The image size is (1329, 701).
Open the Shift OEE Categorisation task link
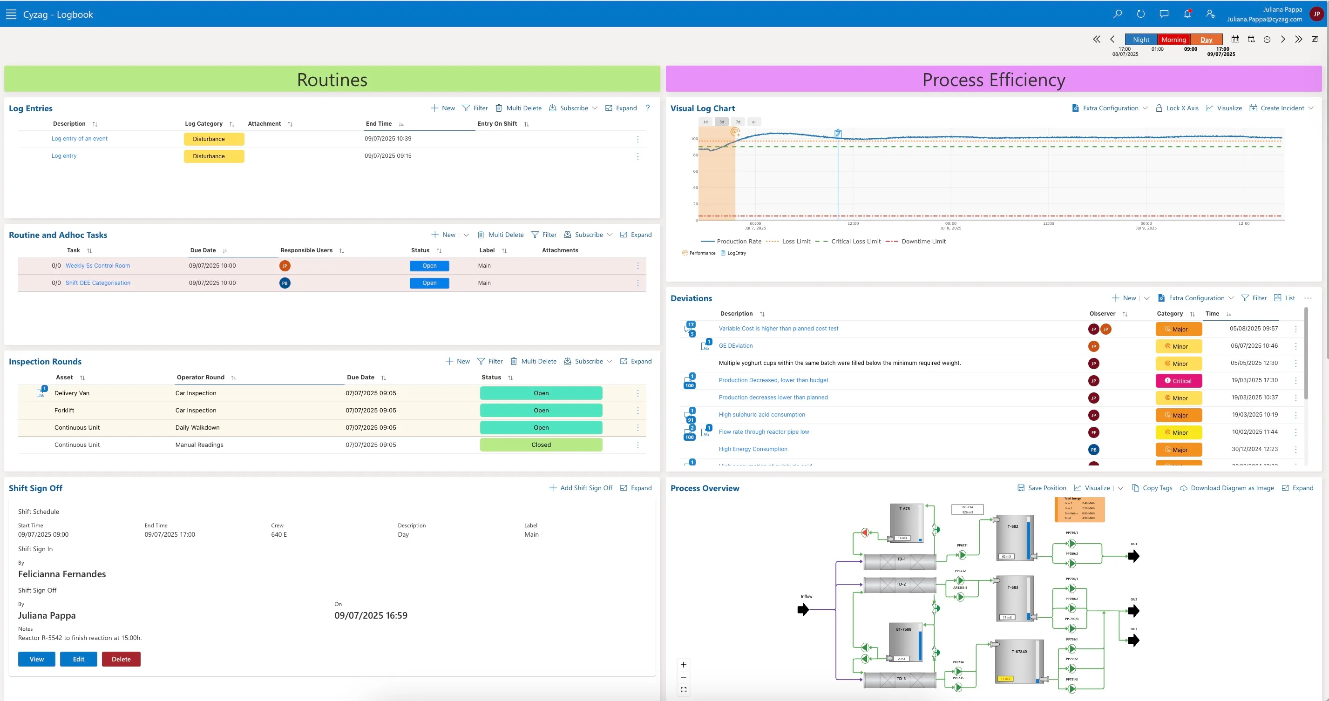pyautogui.click(x=98, y=283)
